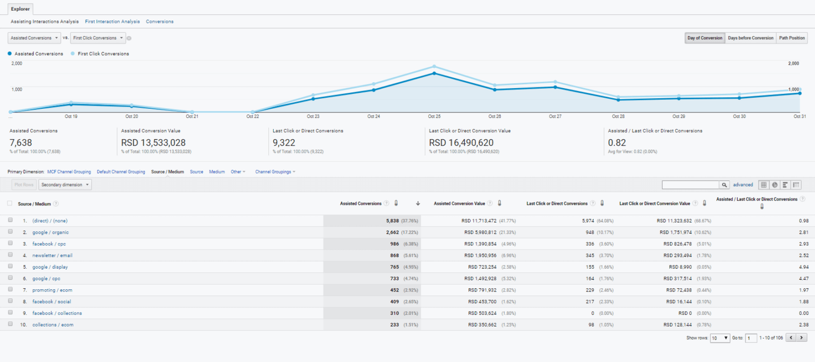Open the Show rows dropdown
The height and width of the screenshot is (362, 815).
tap(721, 338)
